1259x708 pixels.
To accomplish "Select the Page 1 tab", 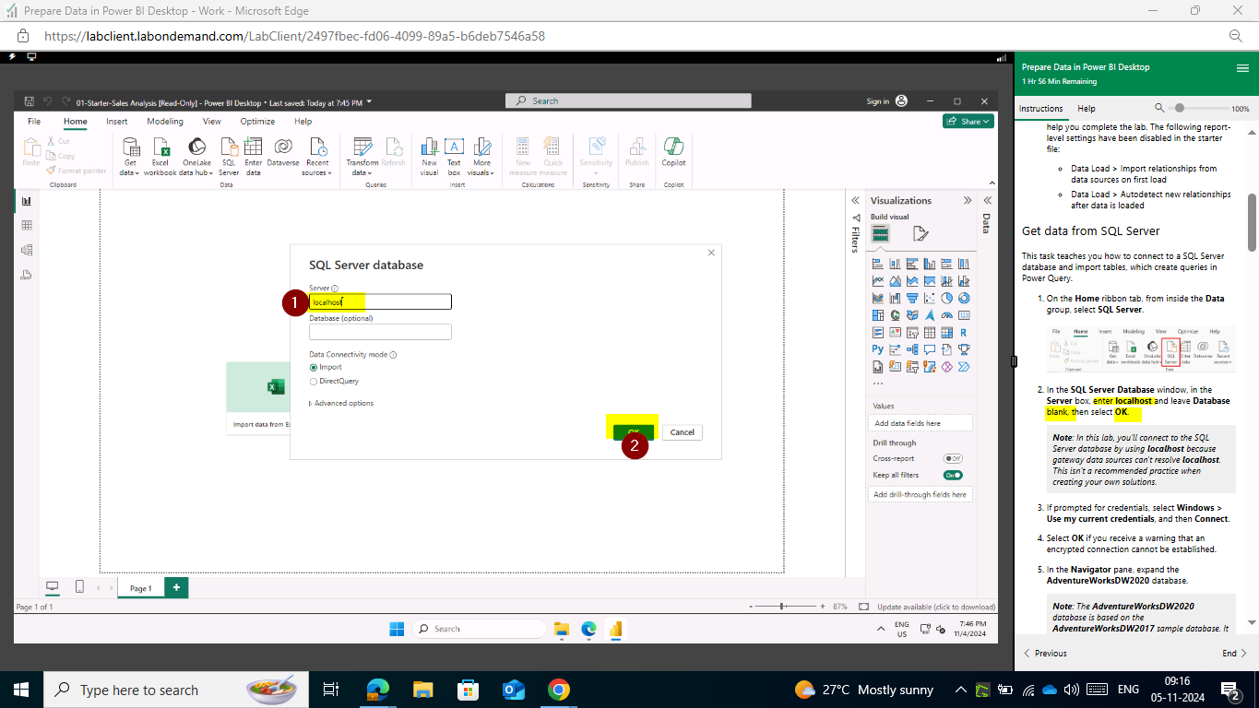I will (140, 588).
